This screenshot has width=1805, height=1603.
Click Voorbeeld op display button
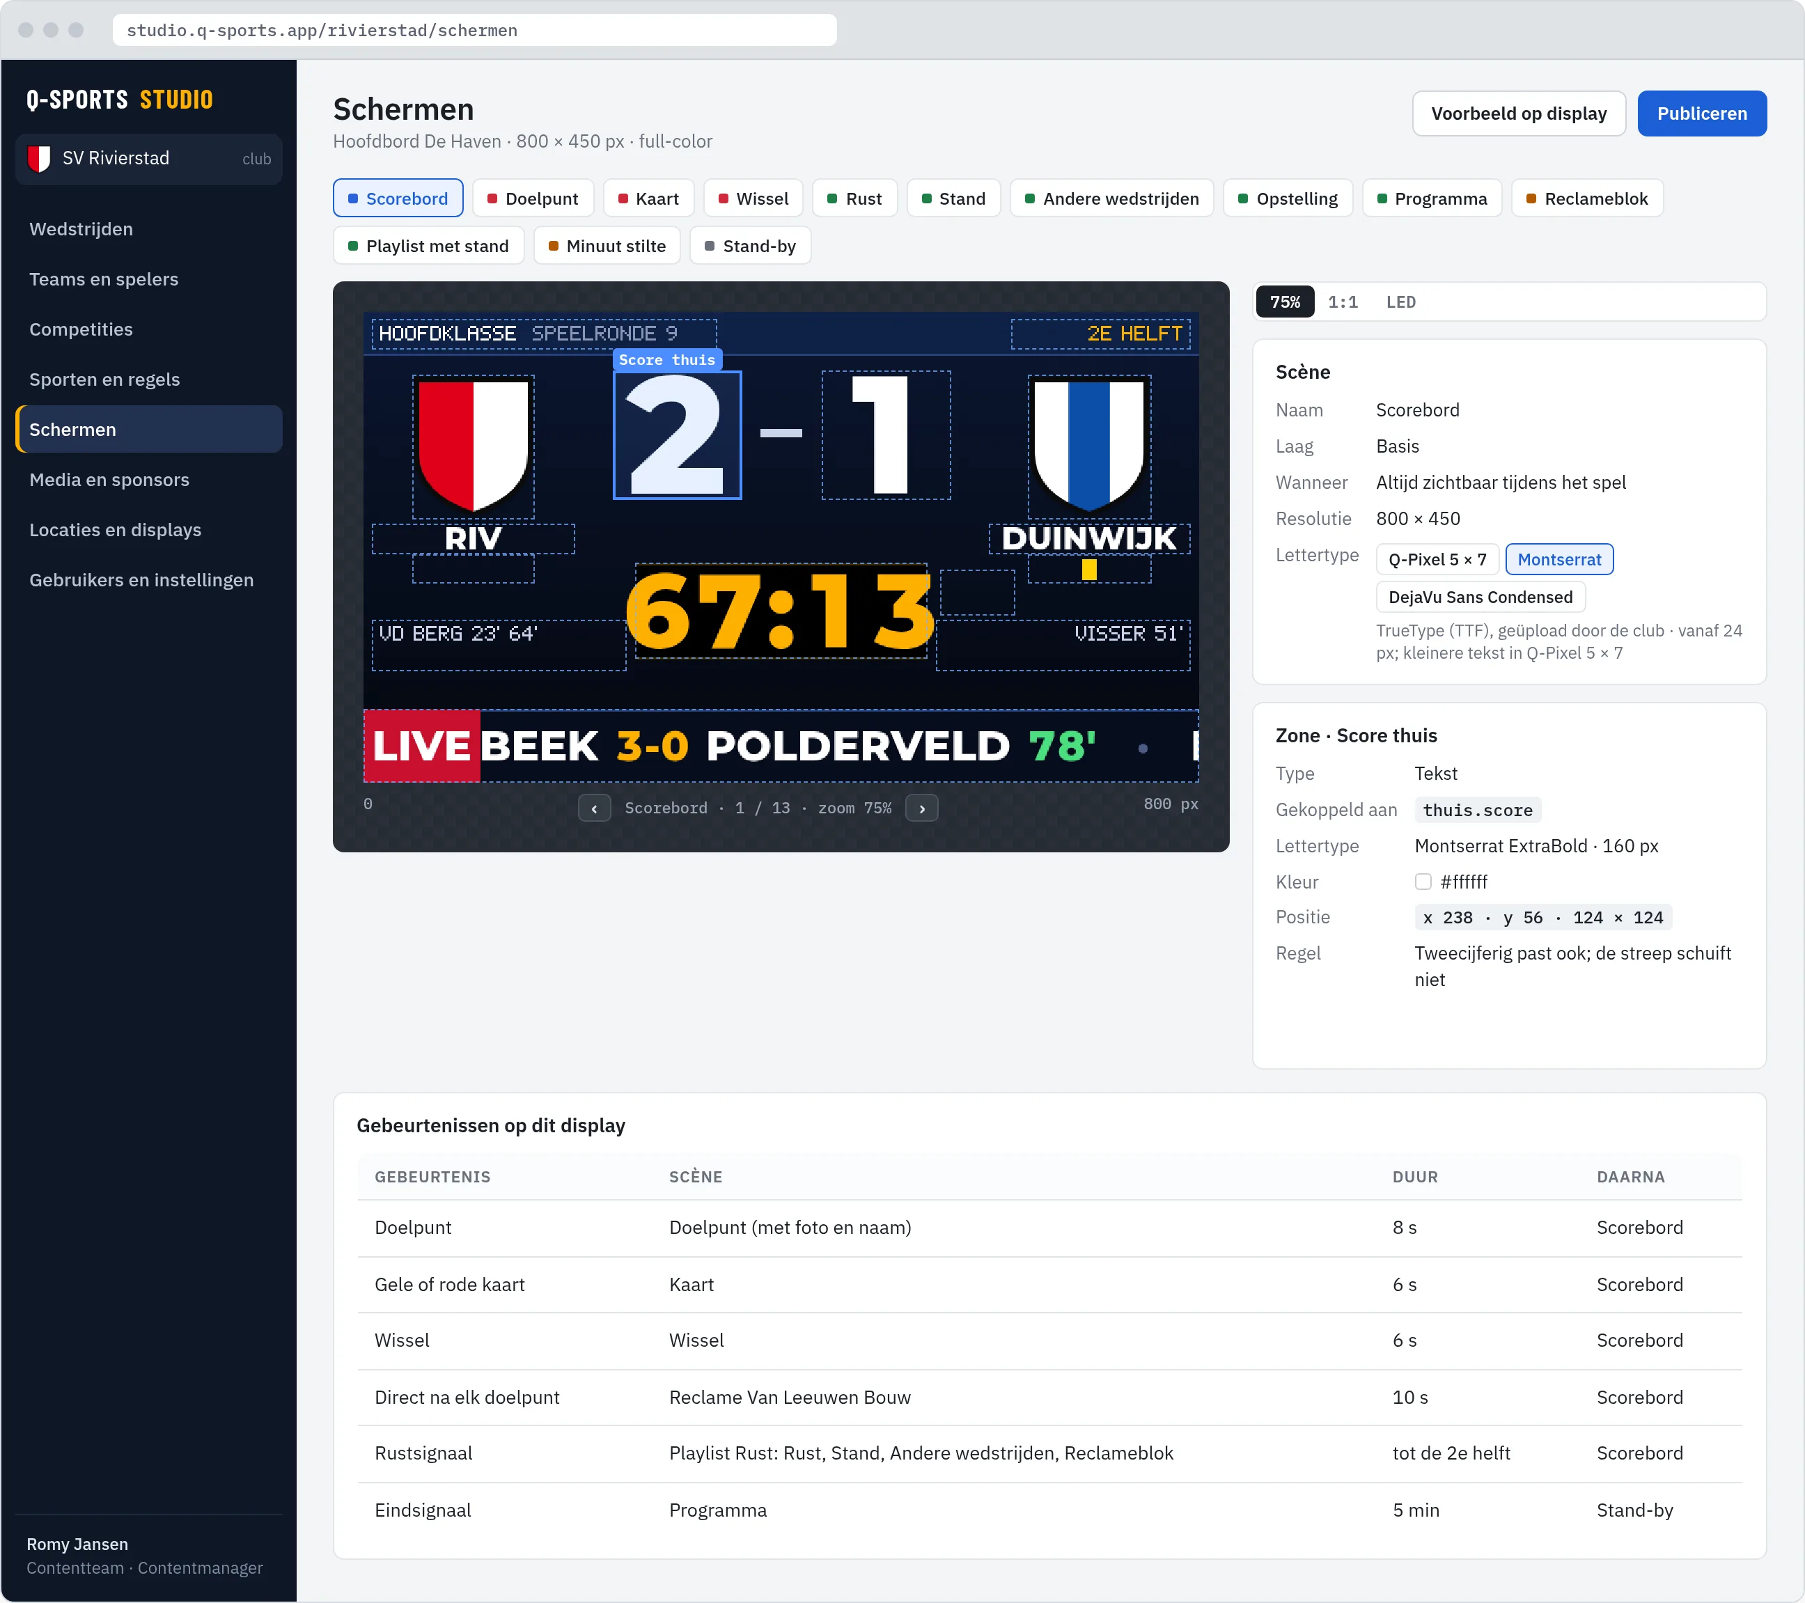(x=1518, y=114)
